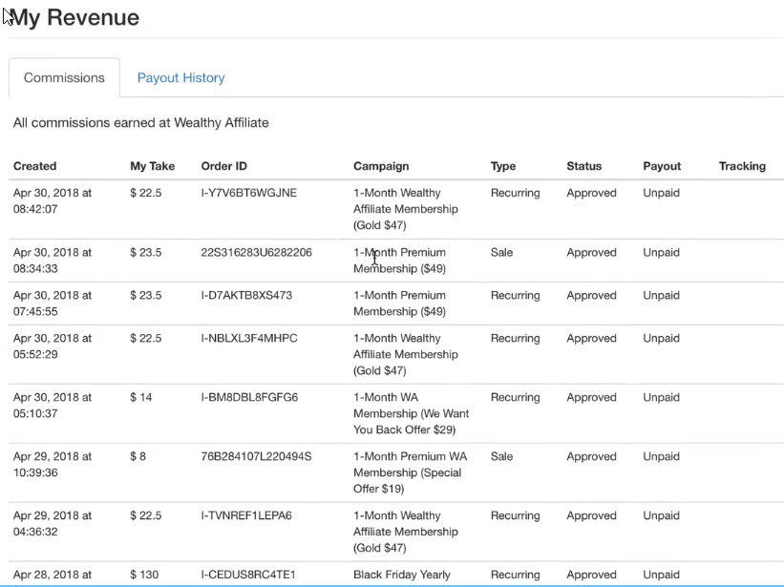The image size is (784, 587).
Task: Click the Sale type for order 76B284107L220494S
Action: (x=502, y=456)
